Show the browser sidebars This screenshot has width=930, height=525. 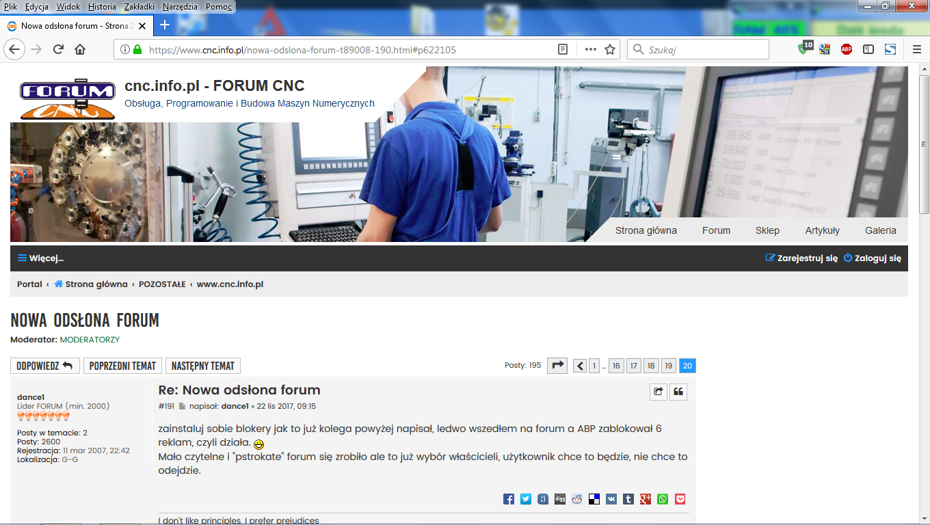pos(868,49)
